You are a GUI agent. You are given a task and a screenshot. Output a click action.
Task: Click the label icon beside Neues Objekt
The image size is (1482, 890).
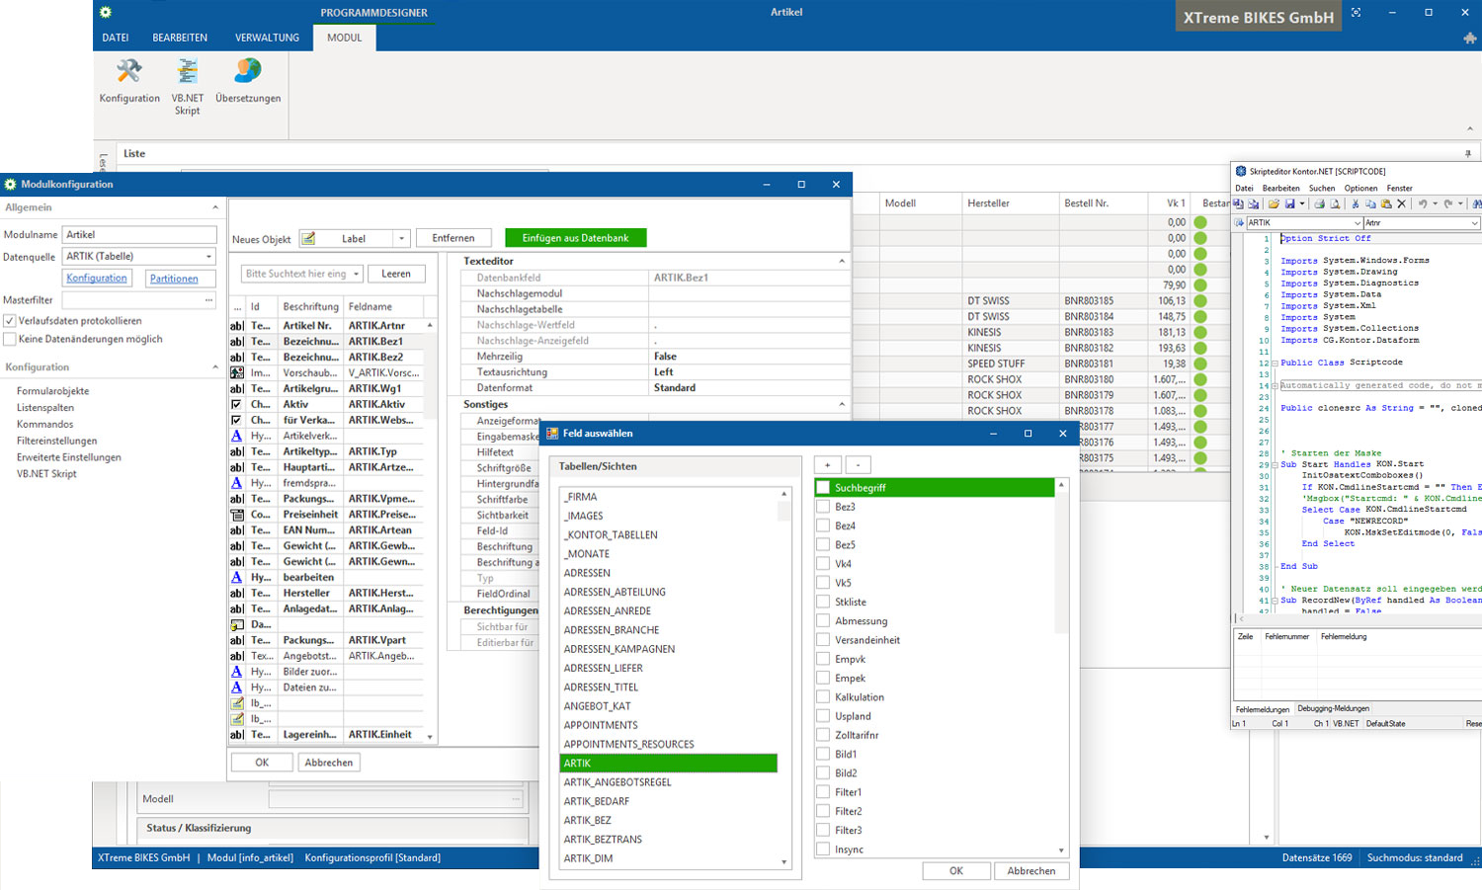coord(308,238)
